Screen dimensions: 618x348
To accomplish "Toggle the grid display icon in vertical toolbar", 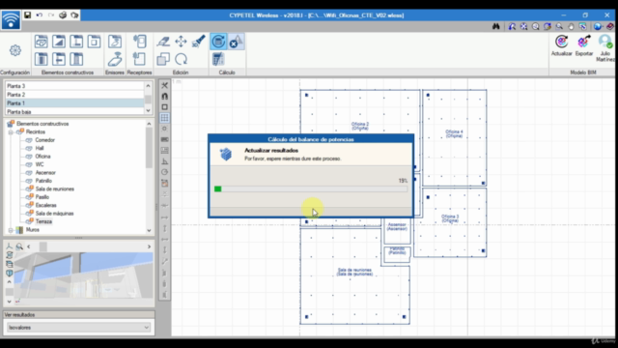I will [x=165, y=118].
